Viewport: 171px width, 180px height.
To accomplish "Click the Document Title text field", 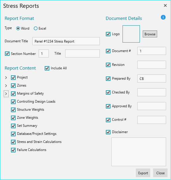I will [x=66, y=41].
